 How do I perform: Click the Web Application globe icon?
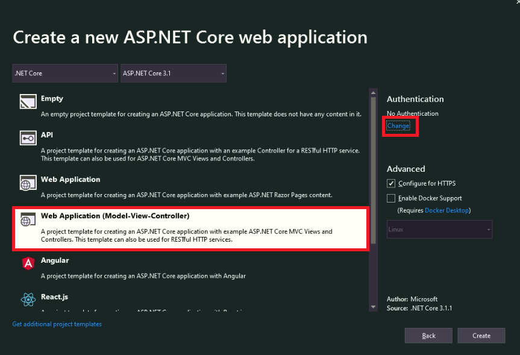pos(28,183)
